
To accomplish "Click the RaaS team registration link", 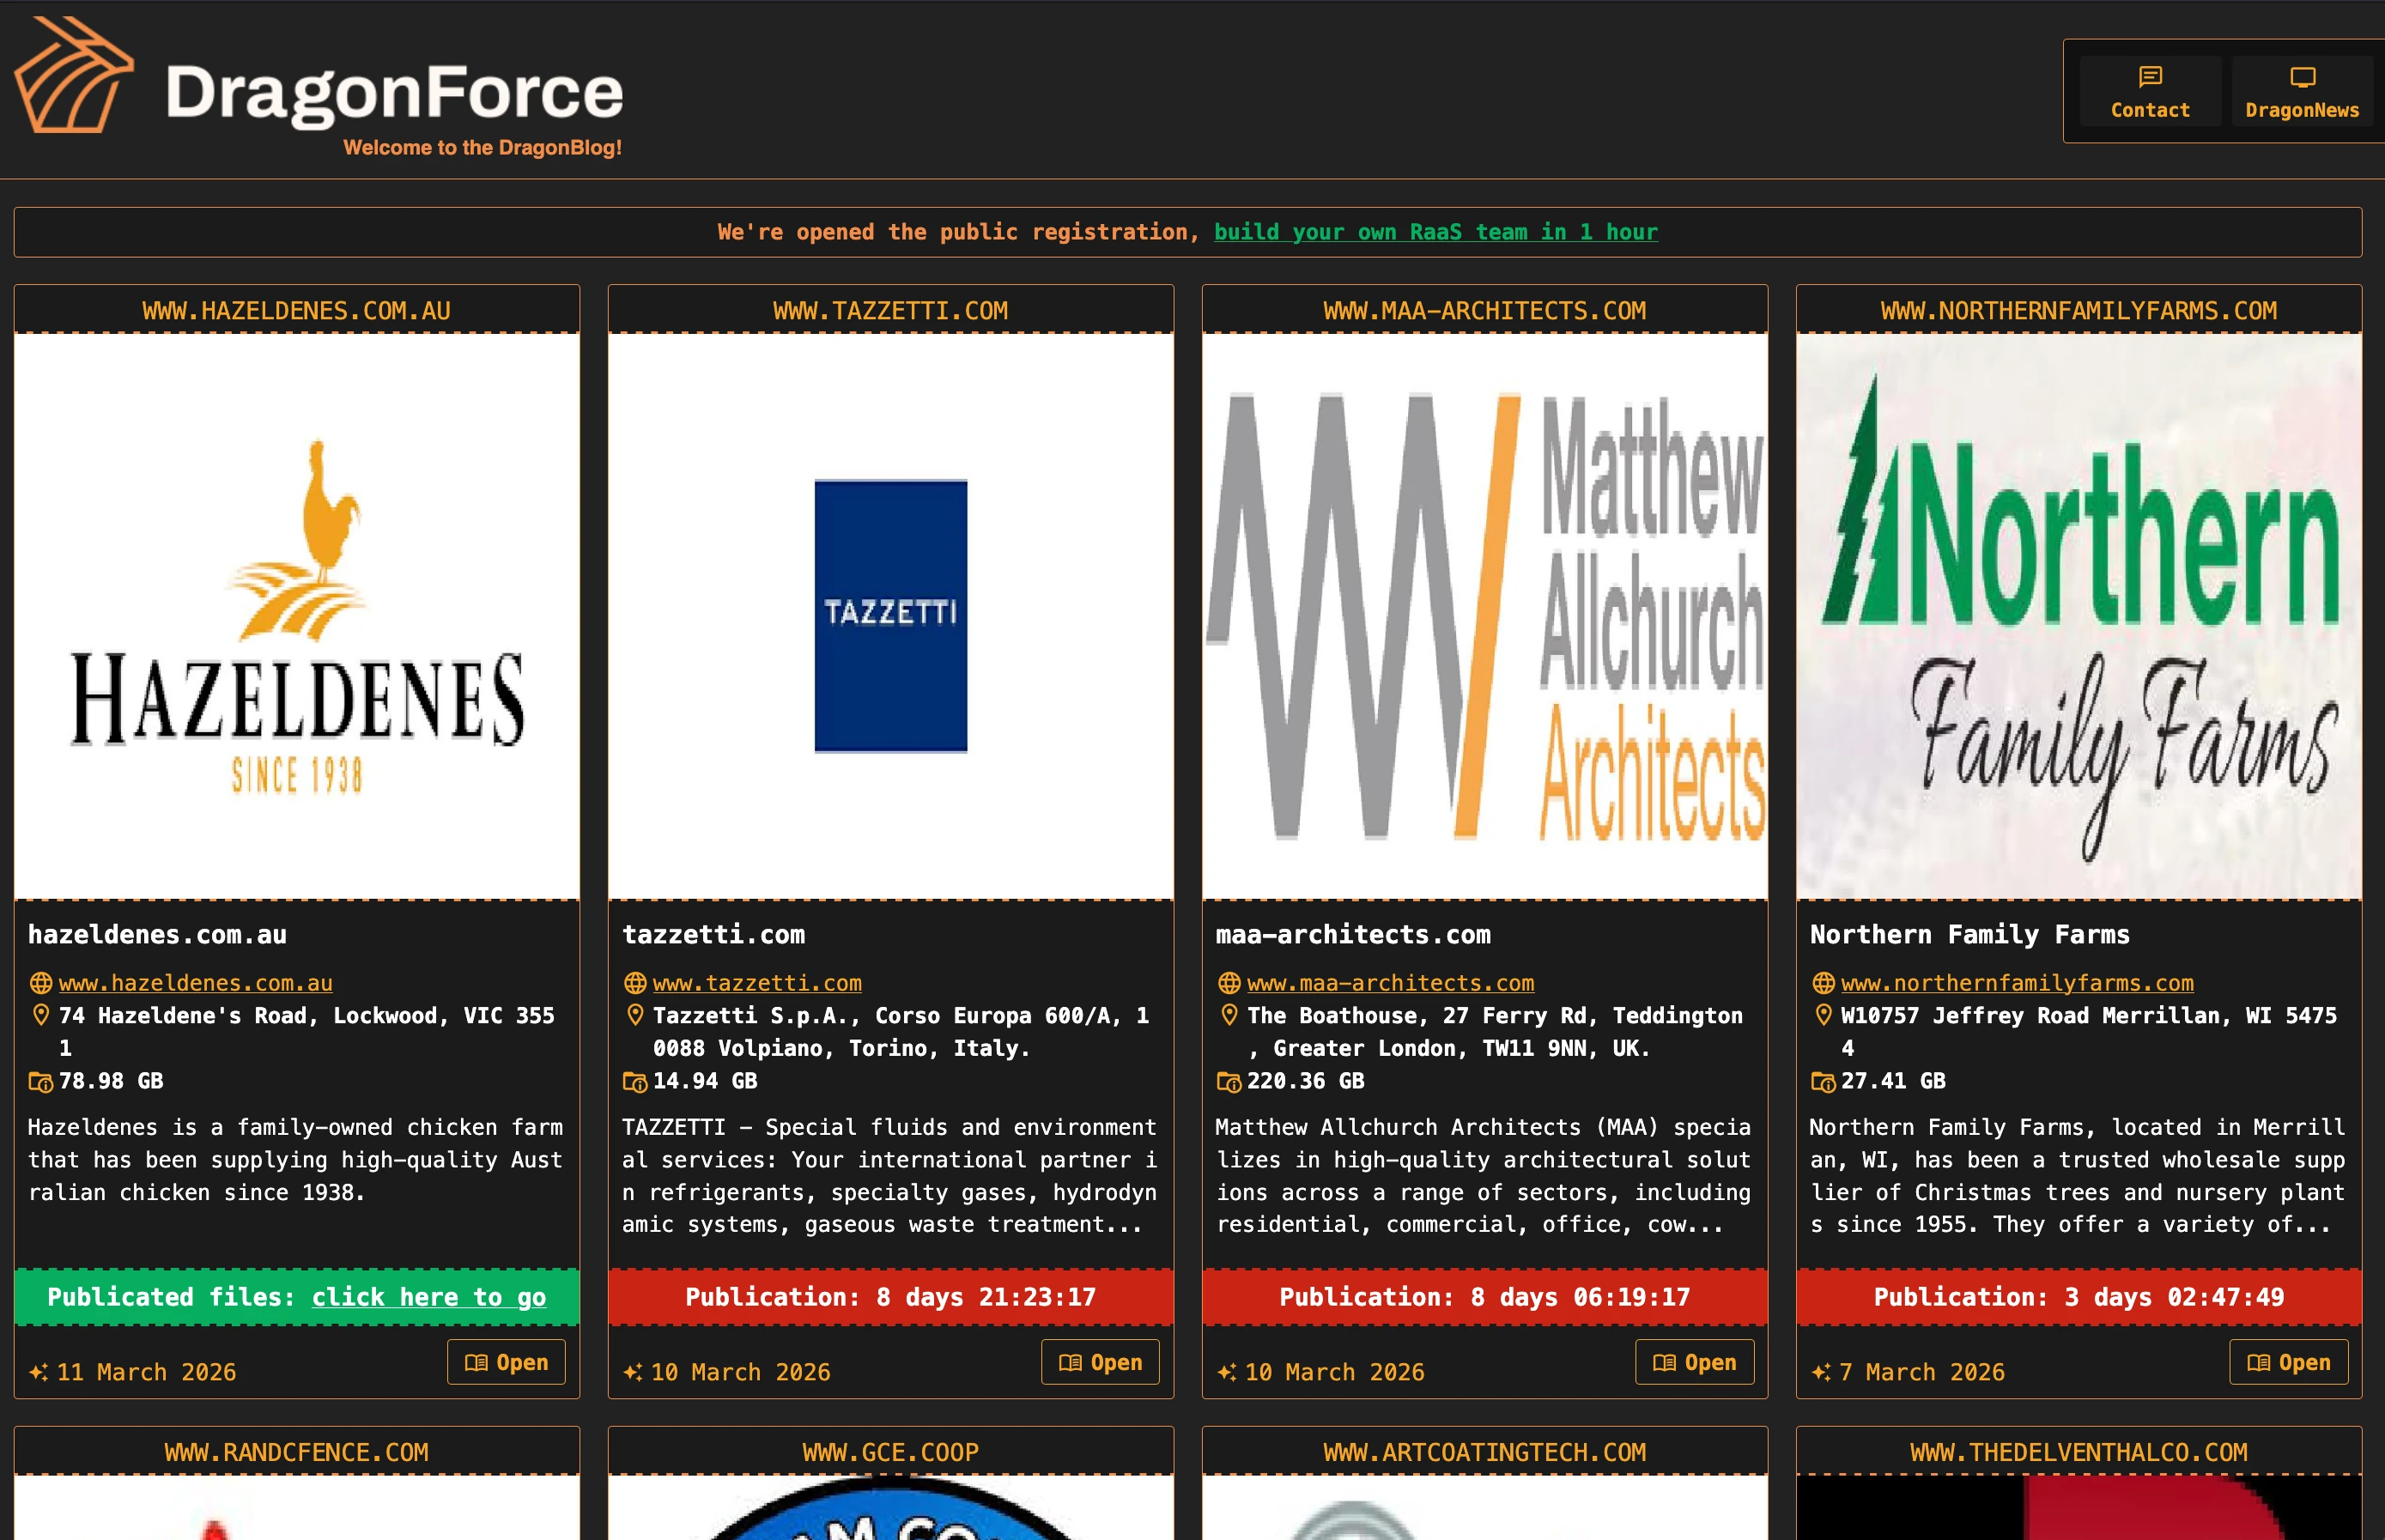I will click(x=1435, y=232).
